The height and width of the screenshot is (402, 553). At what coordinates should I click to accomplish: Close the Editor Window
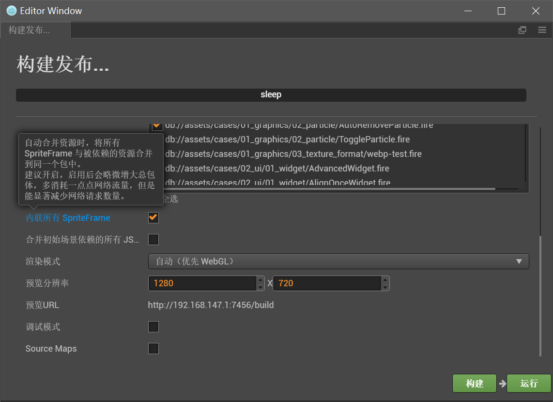click(x=536, y=11)
